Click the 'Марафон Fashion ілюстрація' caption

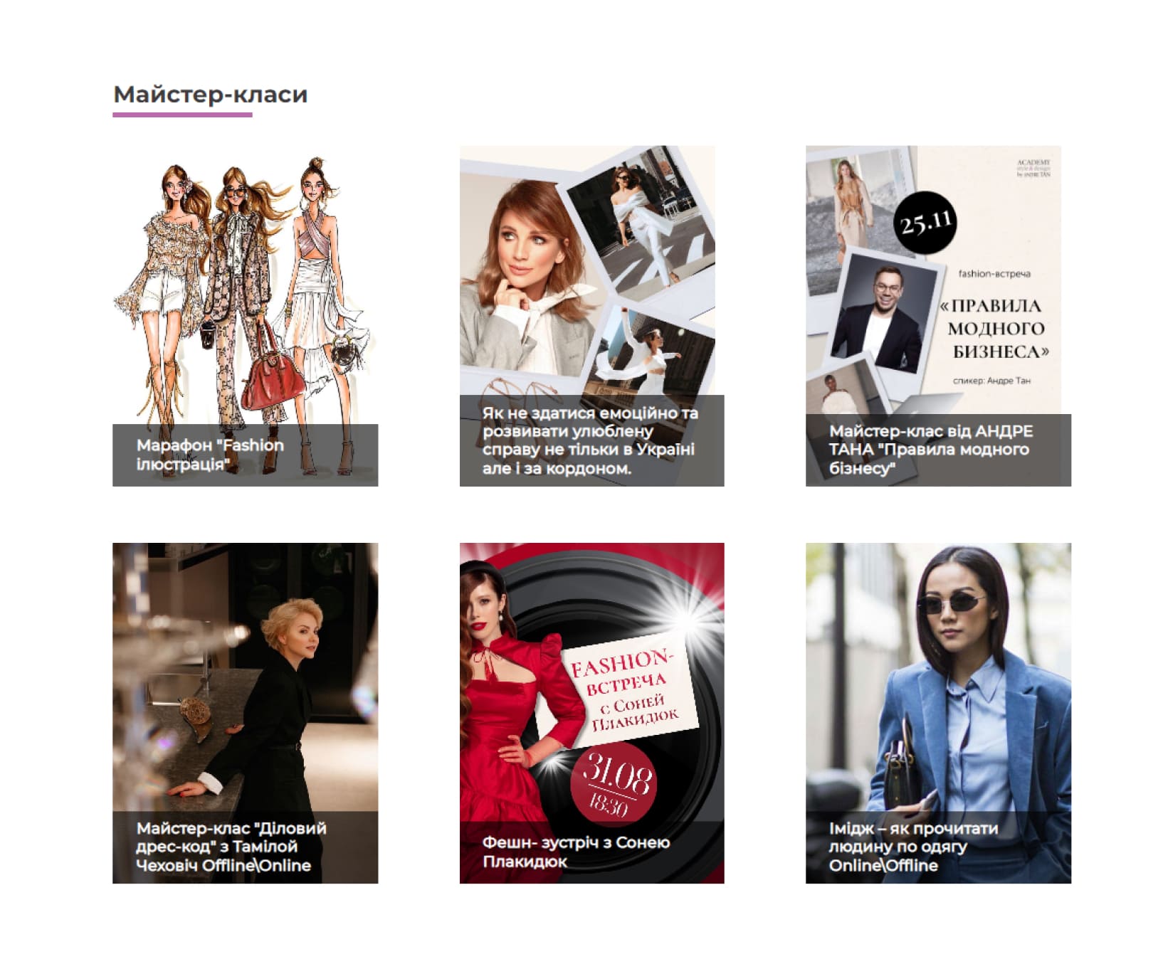click(210, 455)
